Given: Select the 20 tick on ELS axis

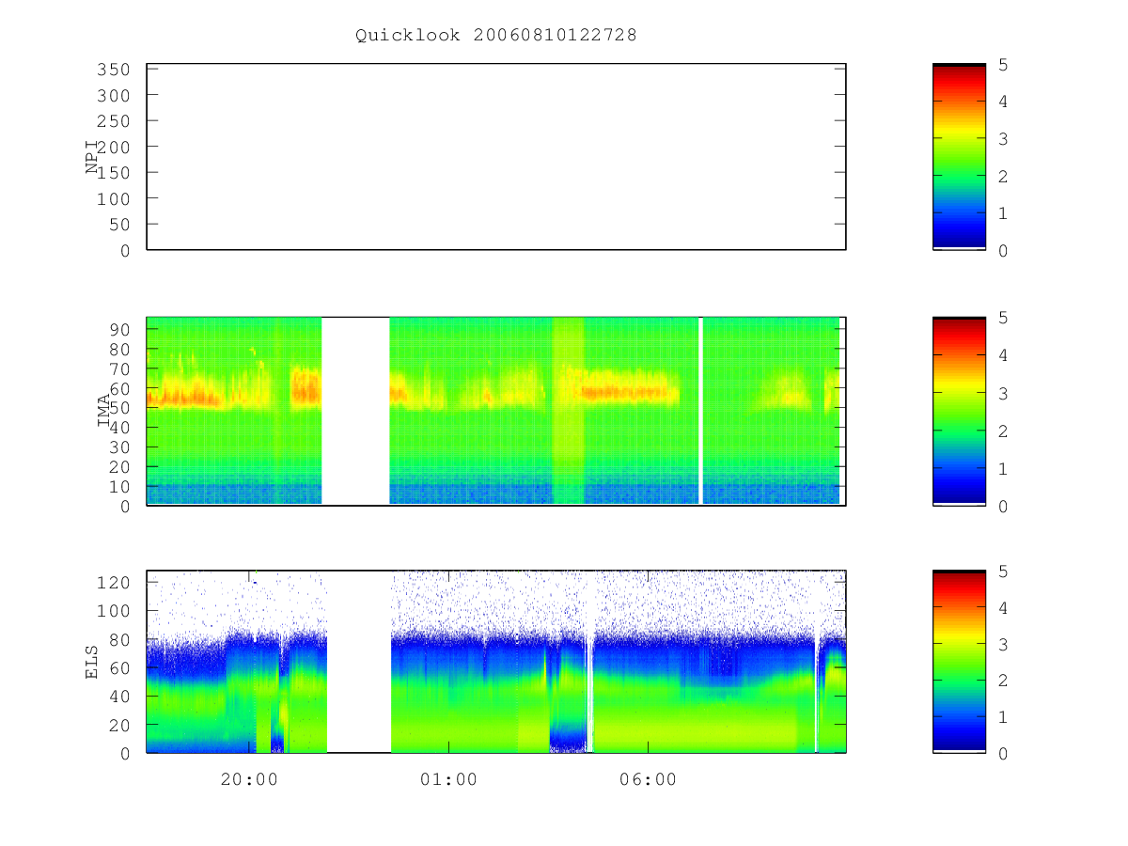Looking at the screenshot, I should (118, 725).
